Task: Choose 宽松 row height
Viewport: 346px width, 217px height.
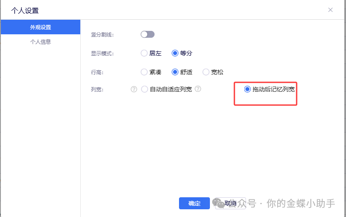Action: point(206,72)
